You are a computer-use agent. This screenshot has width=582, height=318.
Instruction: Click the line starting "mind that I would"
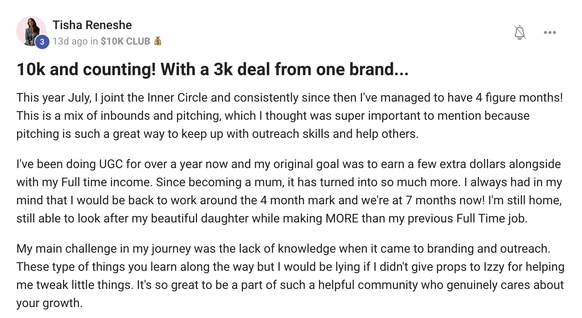[289, 200]
